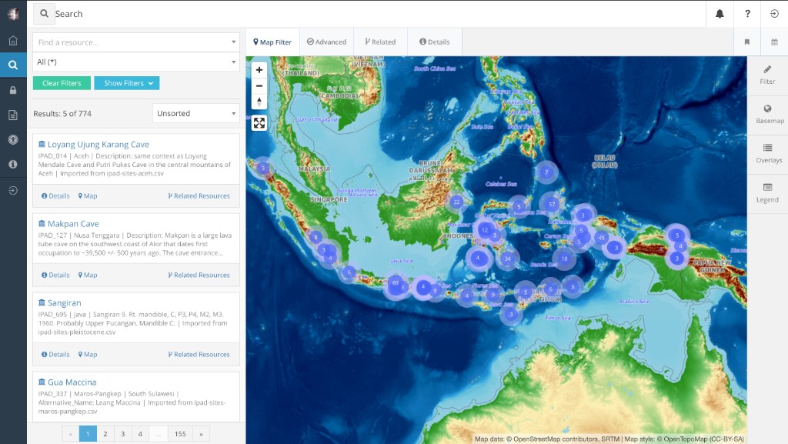Viewport: 788px width, 444px height.
Task: Click the cluster marker labeled 18
Action: [564, 259]
